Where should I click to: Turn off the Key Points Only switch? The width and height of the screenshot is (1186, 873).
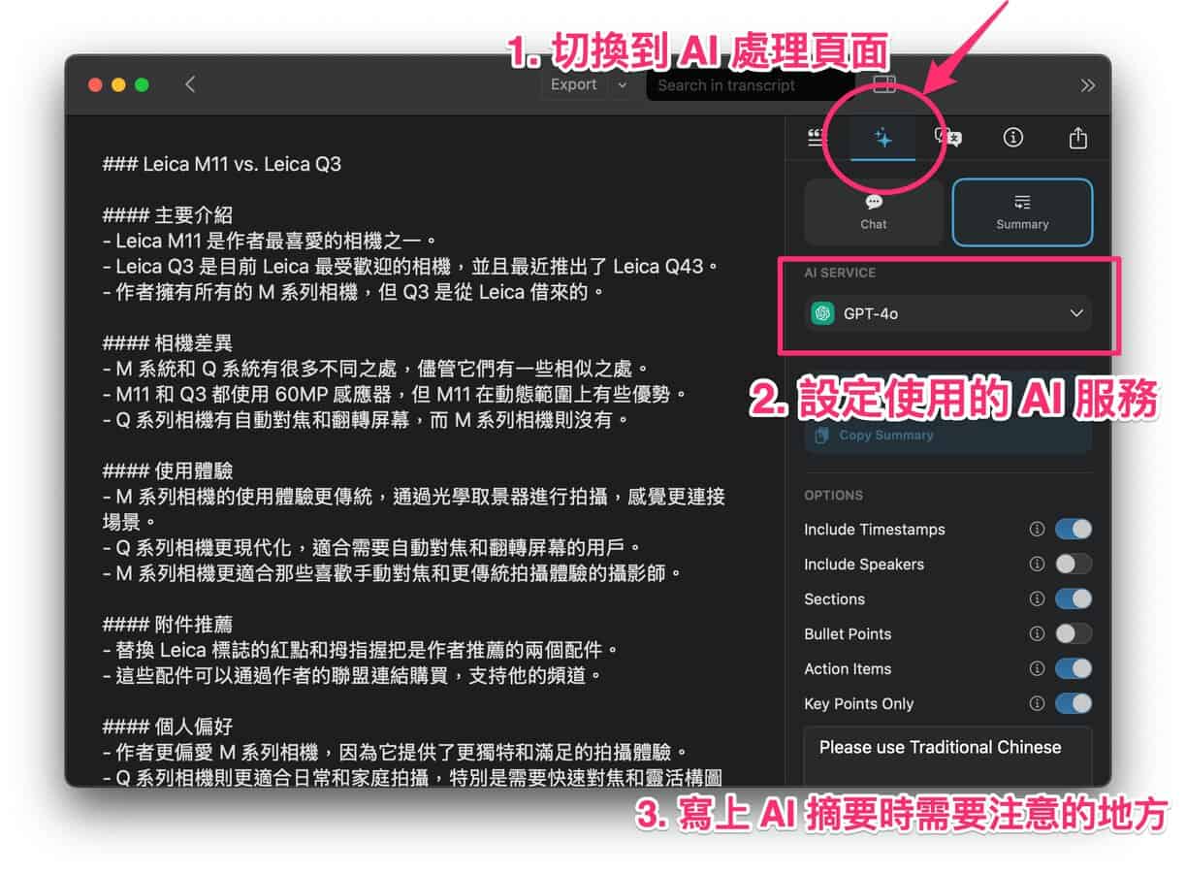coord(1073,704)
